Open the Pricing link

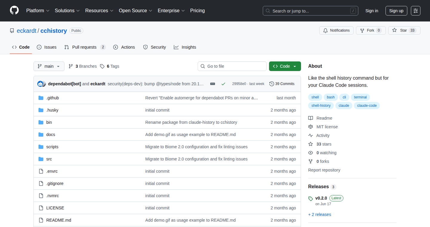click(x=197, y=11)
